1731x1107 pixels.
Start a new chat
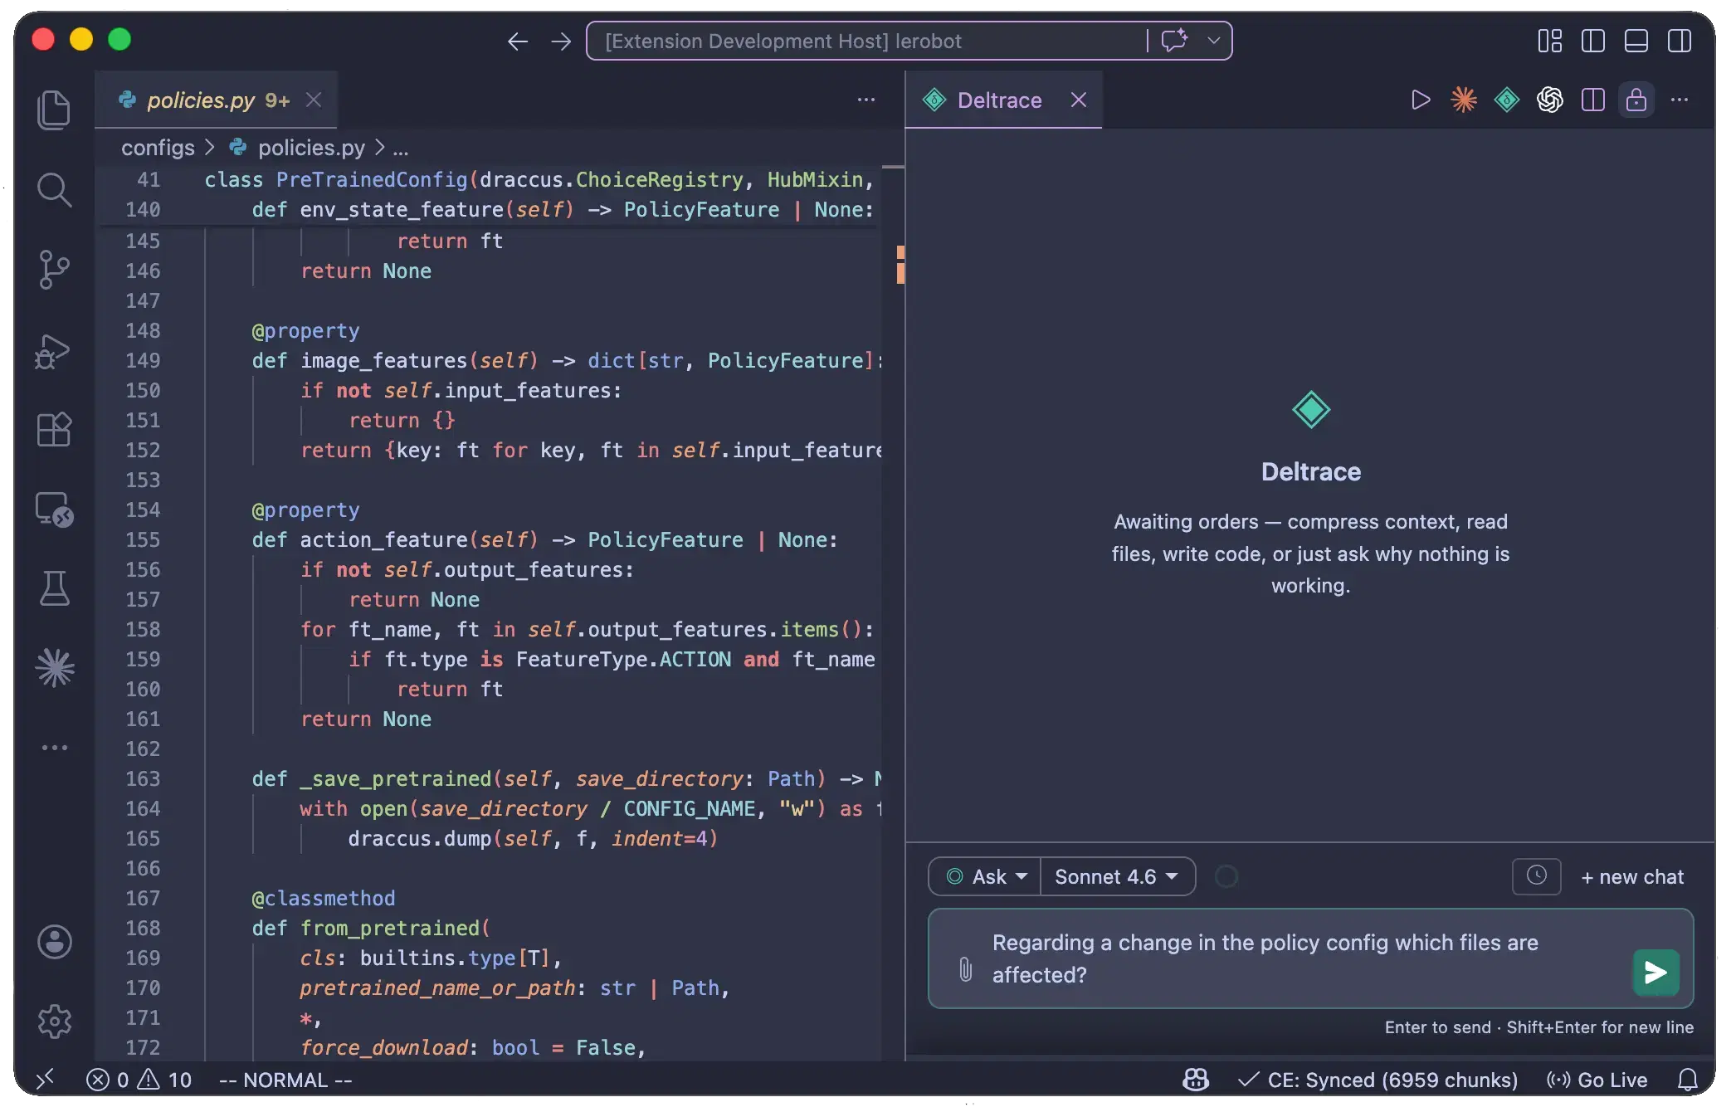coord(1632,877)
